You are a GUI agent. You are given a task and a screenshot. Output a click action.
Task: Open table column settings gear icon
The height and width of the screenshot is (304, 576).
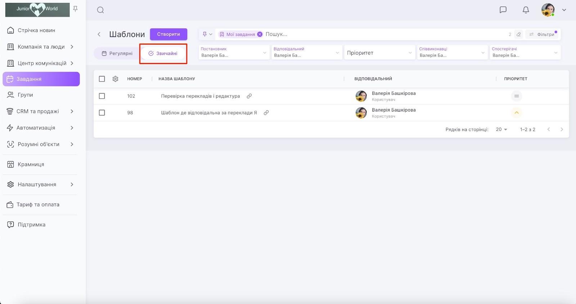(115, 79)
